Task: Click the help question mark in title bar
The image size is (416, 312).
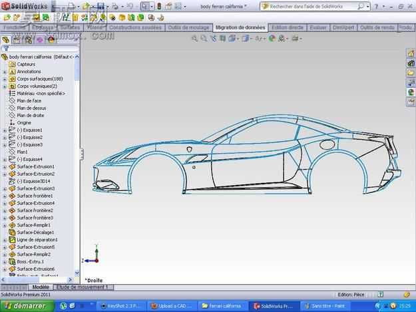Action: click(x=376, y=7)
